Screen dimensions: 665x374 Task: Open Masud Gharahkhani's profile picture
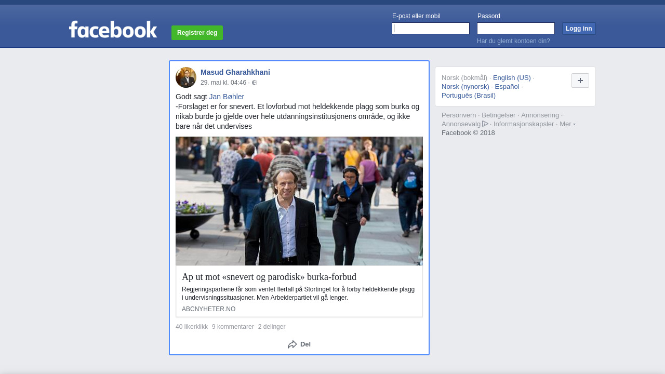click(x=186, y=77)
